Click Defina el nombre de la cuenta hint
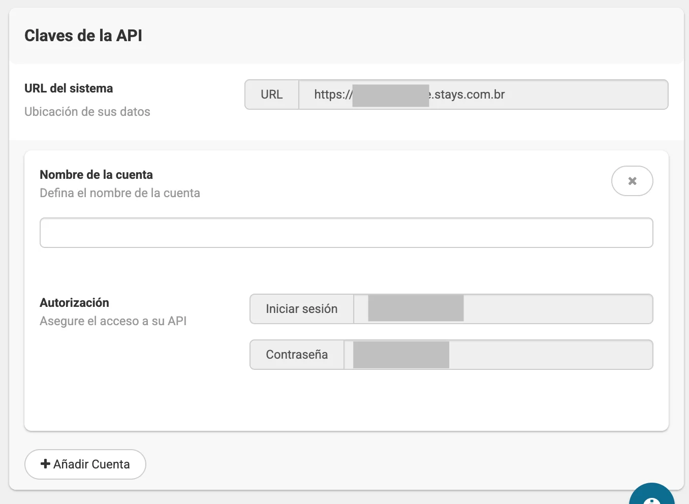This screenshot has height=504, width=689. click(x=120, y=193)
